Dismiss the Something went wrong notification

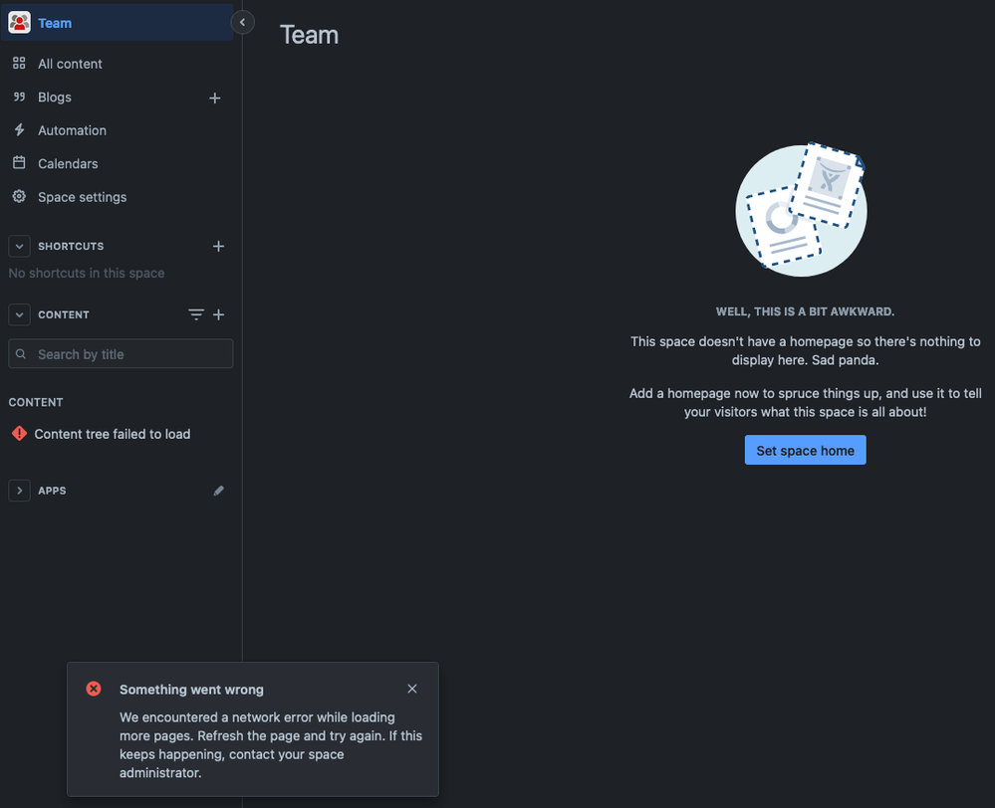[x=411, y=689]
